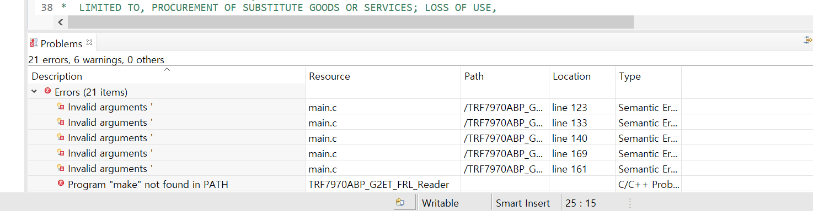Collapse the Errors (21 items) group

point(34,92)
